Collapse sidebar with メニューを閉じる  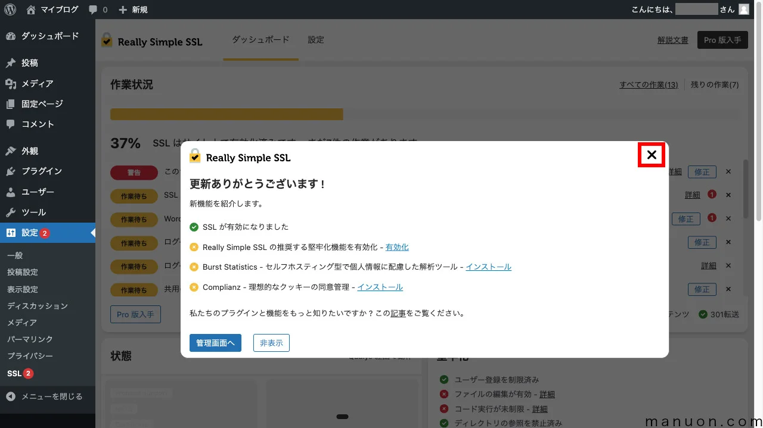pos(45,396)
